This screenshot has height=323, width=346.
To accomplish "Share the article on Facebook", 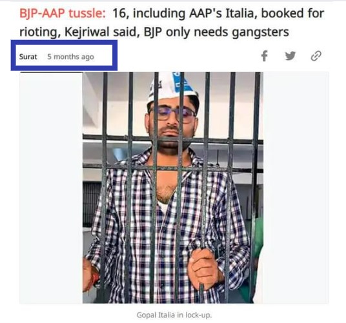I will 265,56.
